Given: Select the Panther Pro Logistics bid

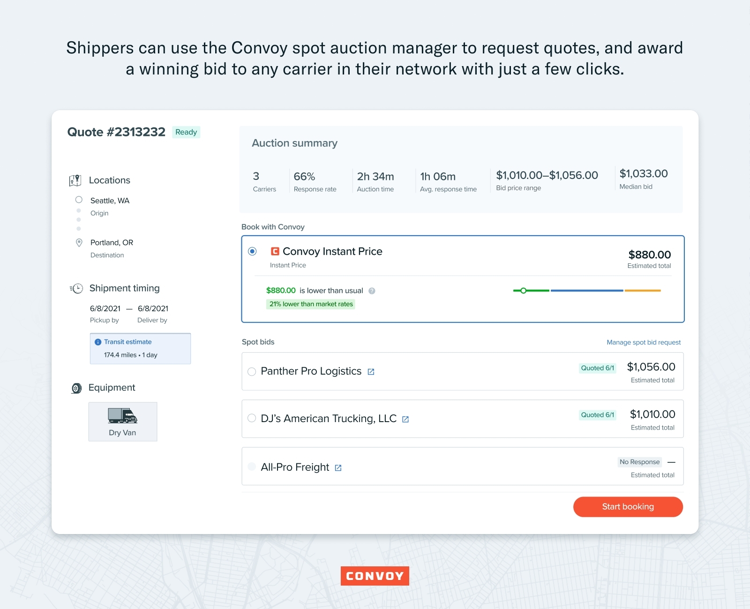Looking at the screenshot, I should click(x=251, y=371).
